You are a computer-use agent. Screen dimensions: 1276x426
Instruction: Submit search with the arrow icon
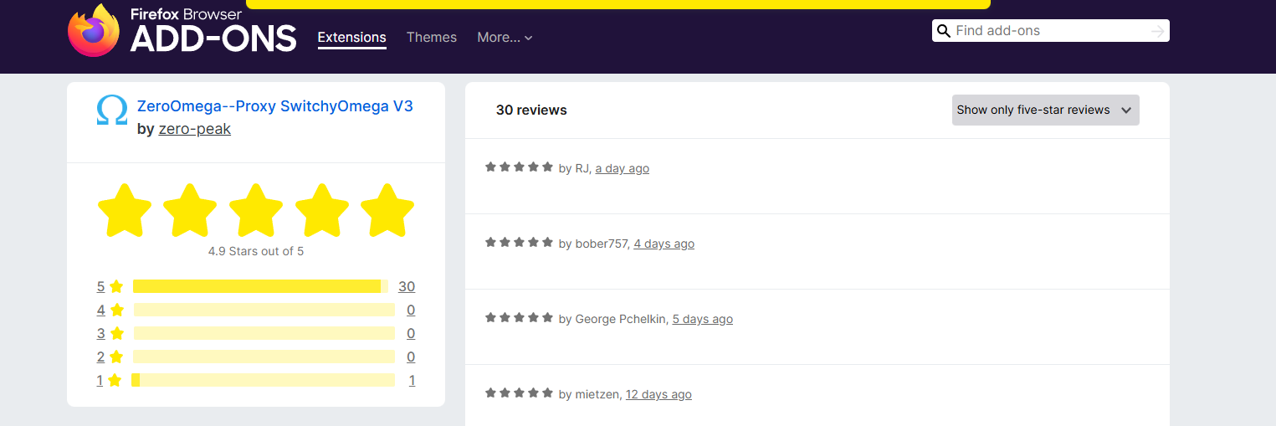pos(1158,31)
